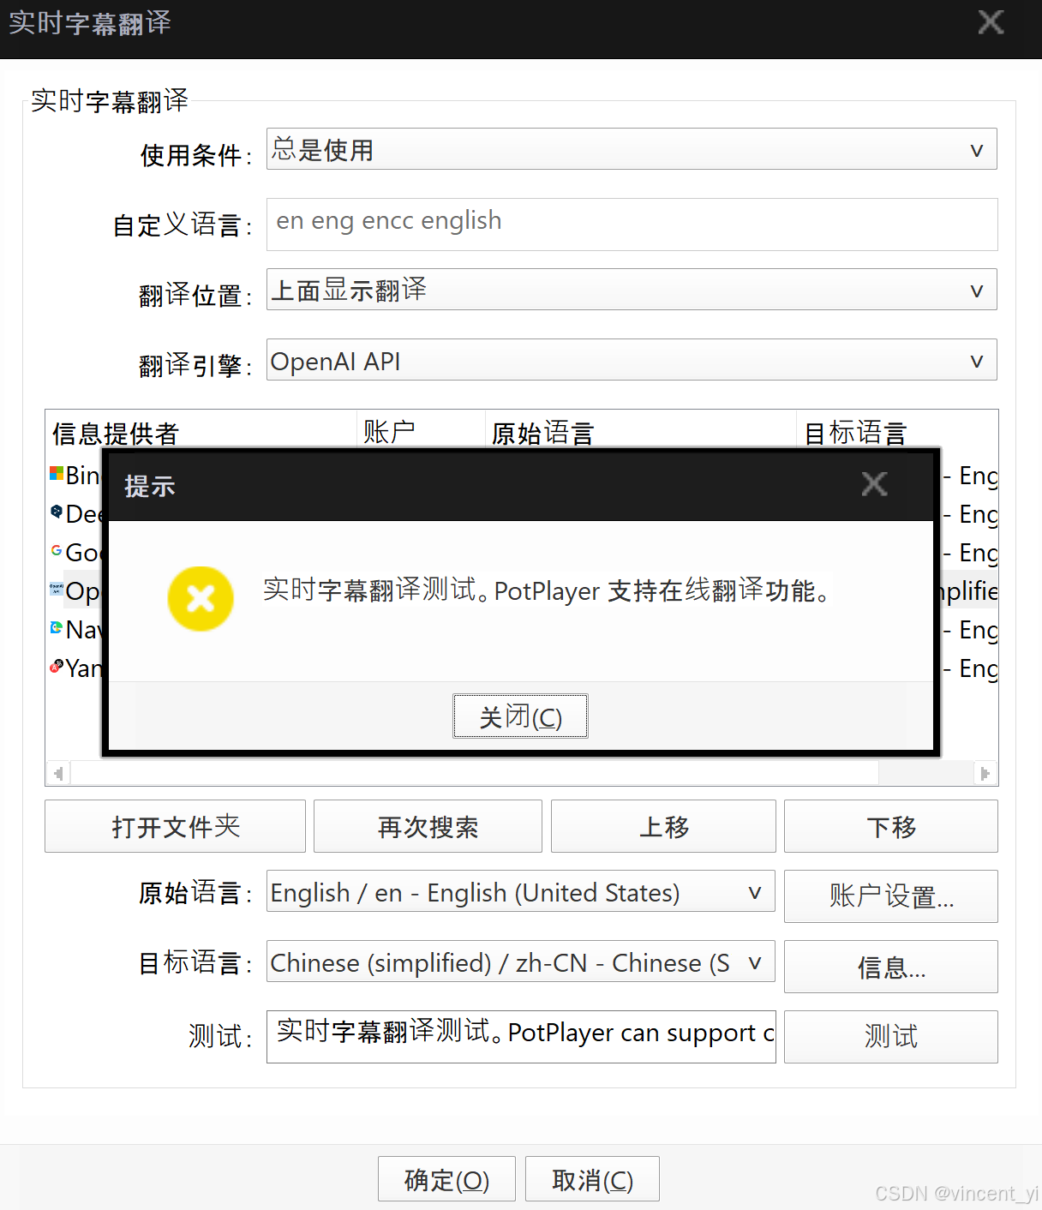
Task: Click the 信息提供者 column header
Action: click(201, 431)
